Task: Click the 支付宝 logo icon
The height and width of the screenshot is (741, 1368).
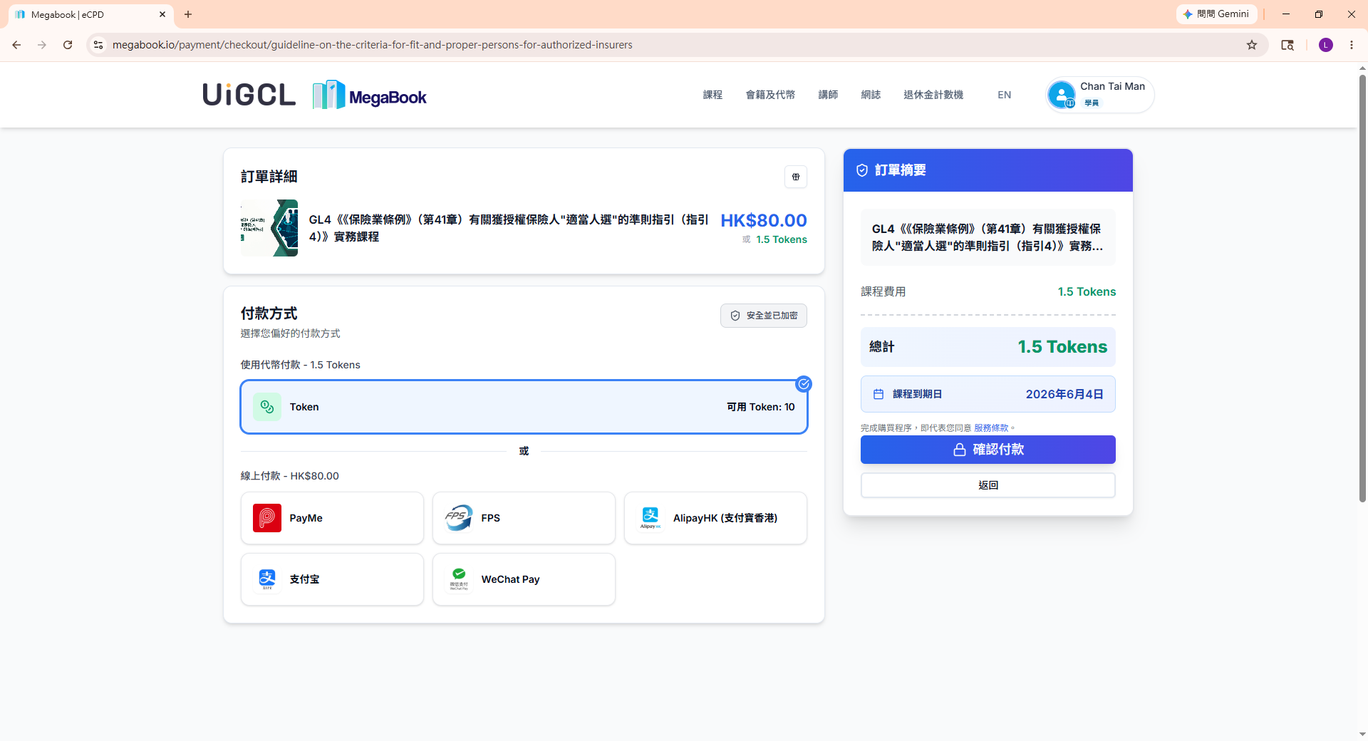Action: 267,579
